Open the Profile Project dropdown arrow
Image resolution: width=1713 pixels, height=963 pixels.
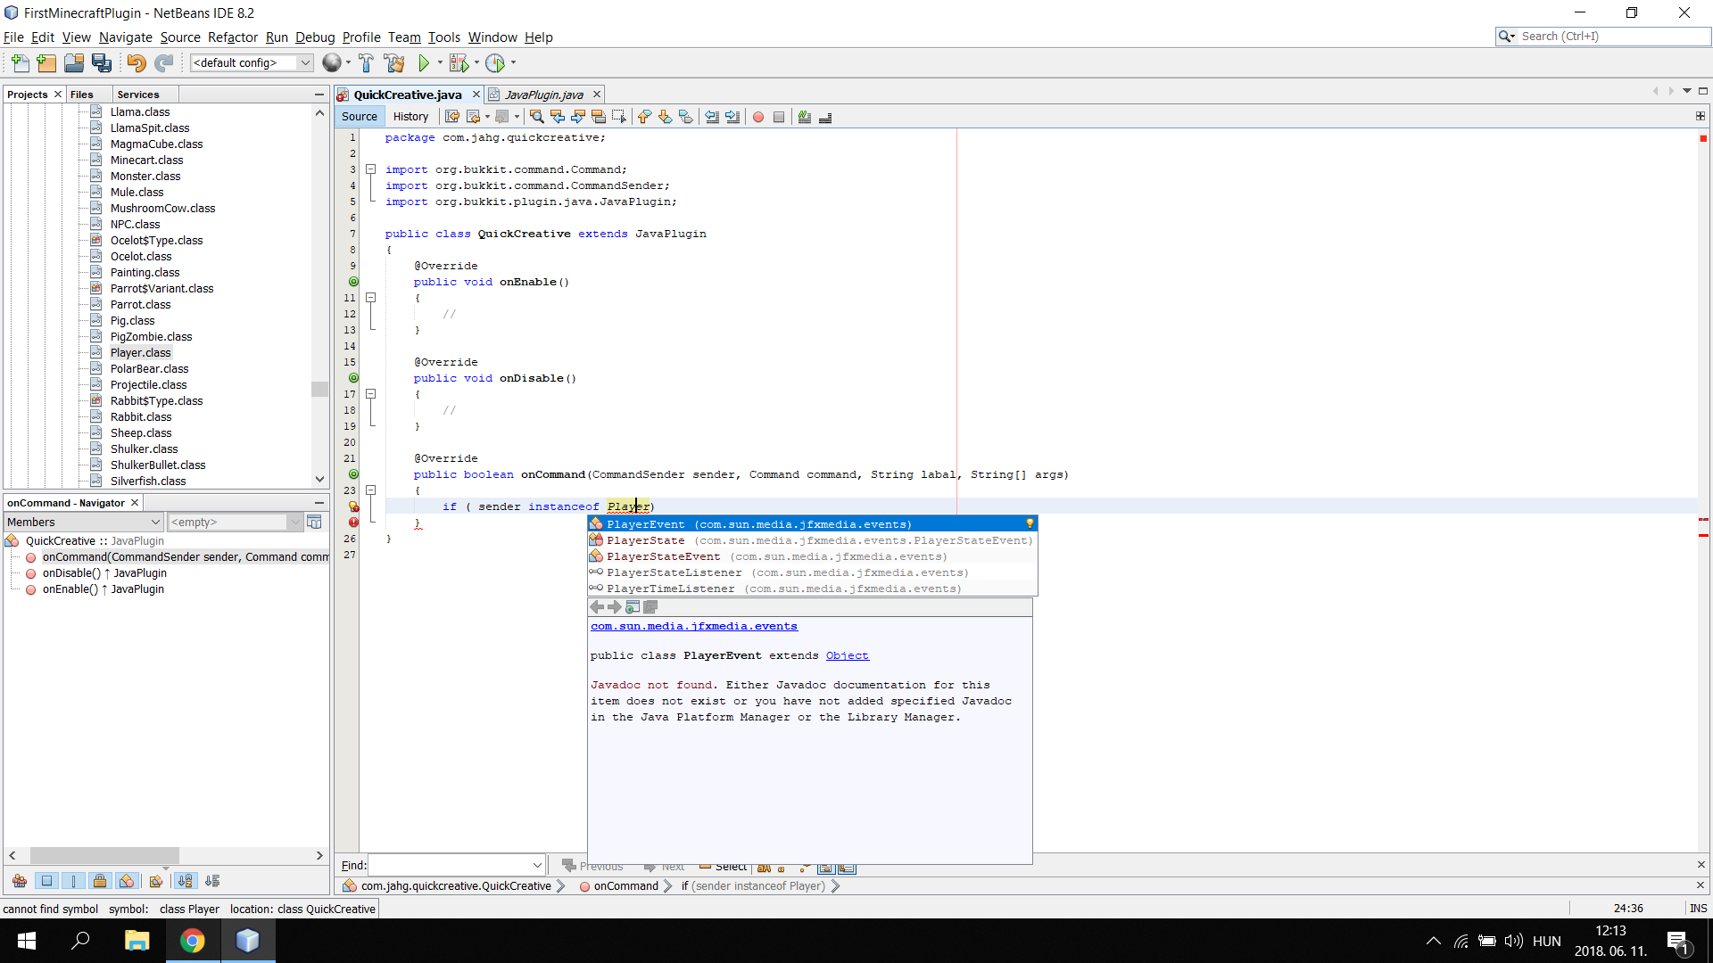(513, 63)
